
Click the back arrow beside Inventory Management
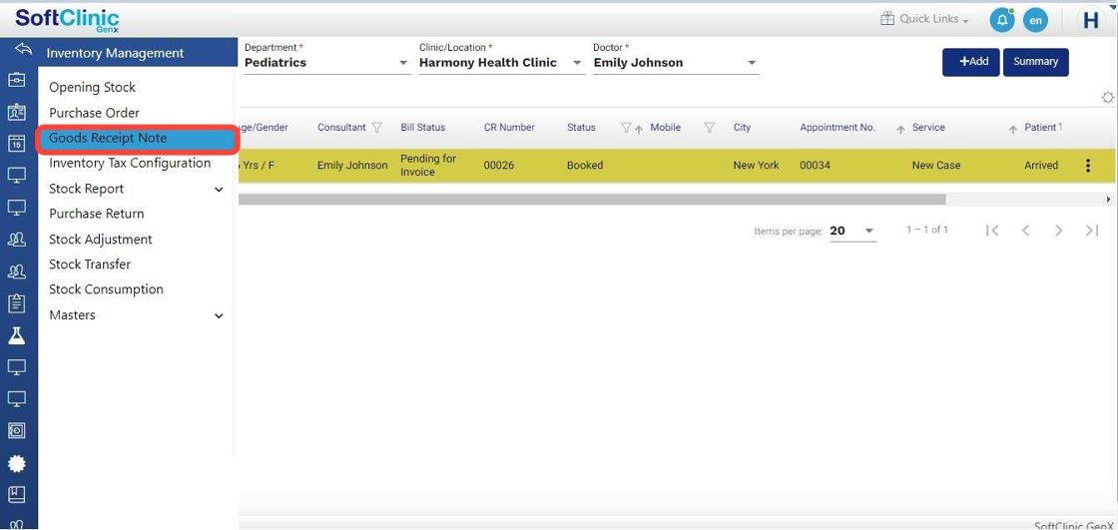(x=23, y=50)
